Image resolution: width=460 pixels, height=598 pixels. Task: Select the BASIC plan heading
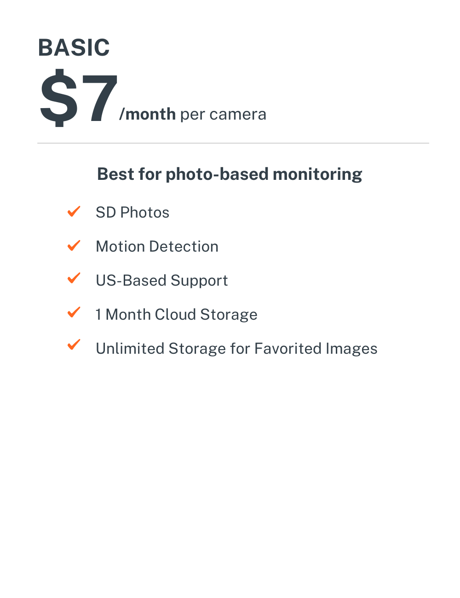(74, 48)
